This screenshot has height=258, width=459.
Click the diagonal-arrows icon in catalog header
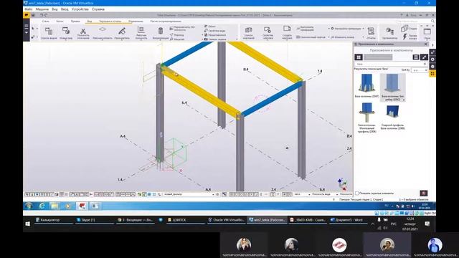pyautogui.click(x=424, y=57)
